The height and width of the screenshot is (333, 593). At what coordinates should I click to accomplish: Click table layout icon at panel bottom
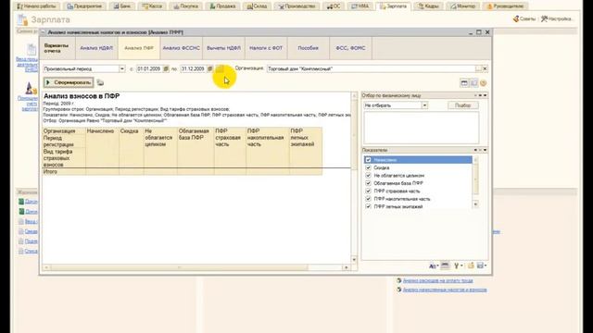point(445,265)
